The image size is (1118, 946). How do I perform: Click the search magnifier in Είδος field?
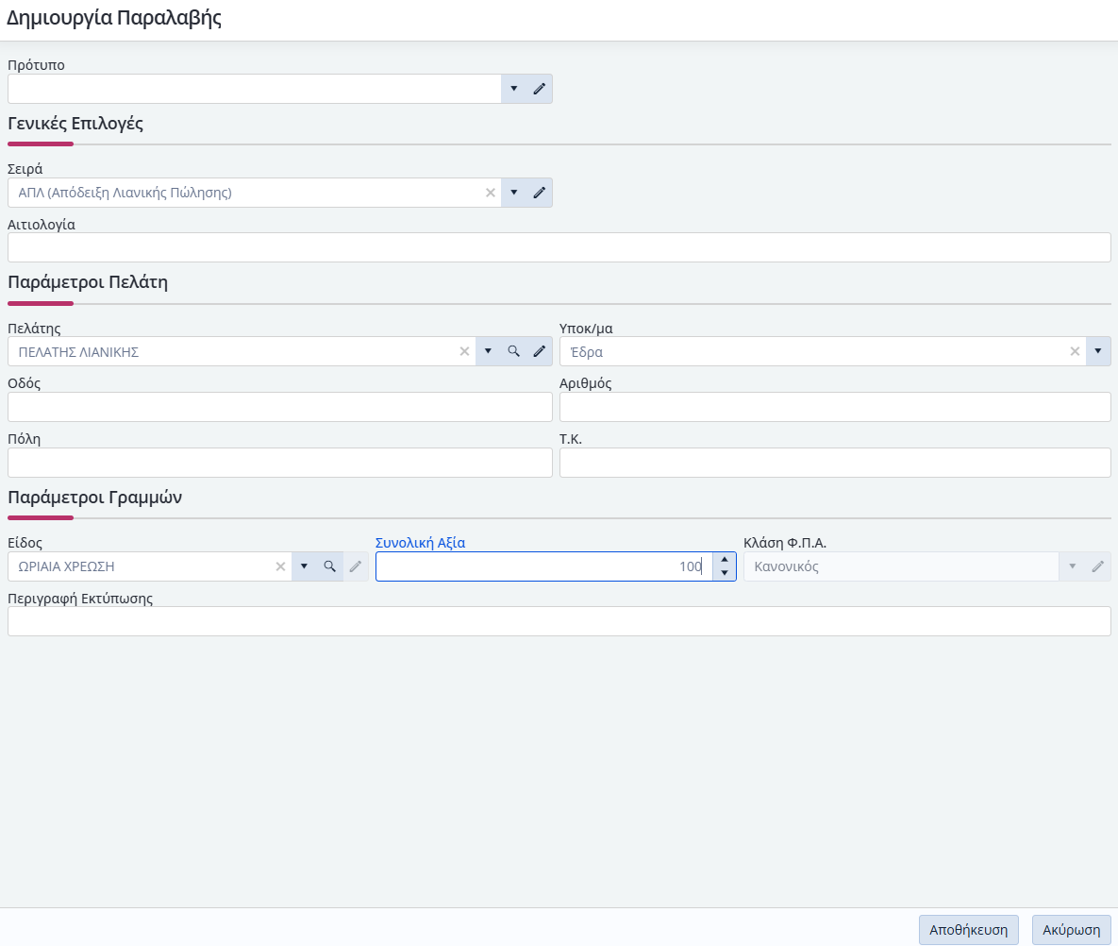329,566
